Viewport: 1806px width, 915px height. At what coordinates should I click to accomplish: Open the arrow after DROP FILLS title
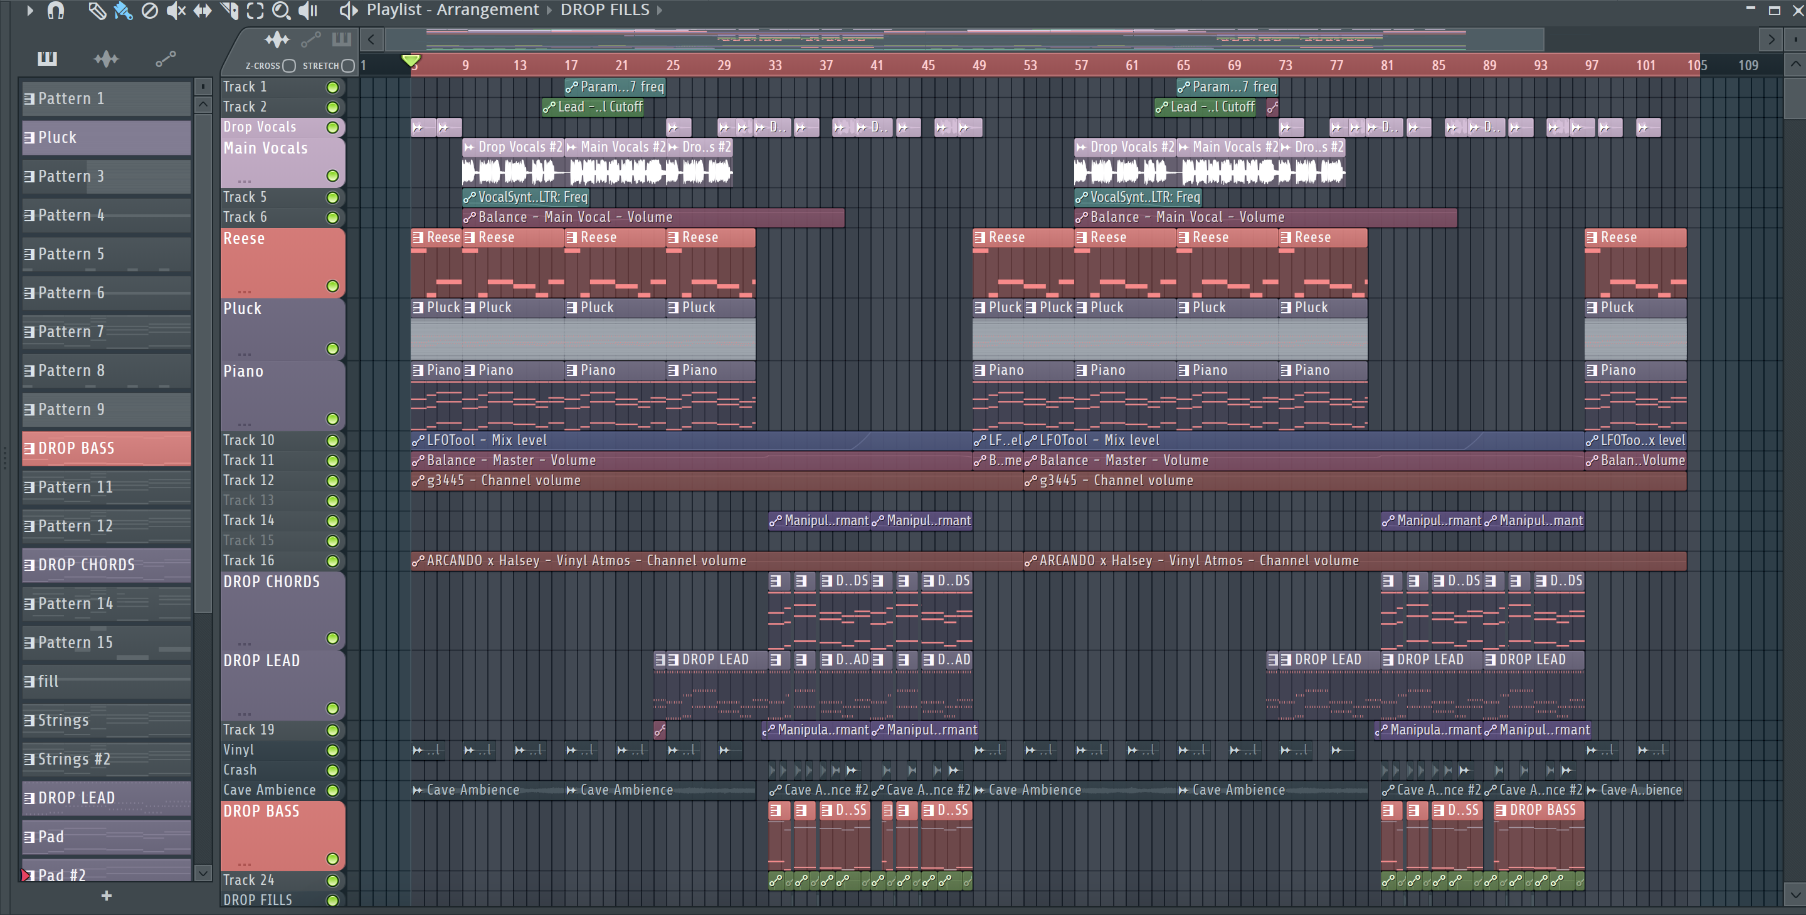pos(659,11)
